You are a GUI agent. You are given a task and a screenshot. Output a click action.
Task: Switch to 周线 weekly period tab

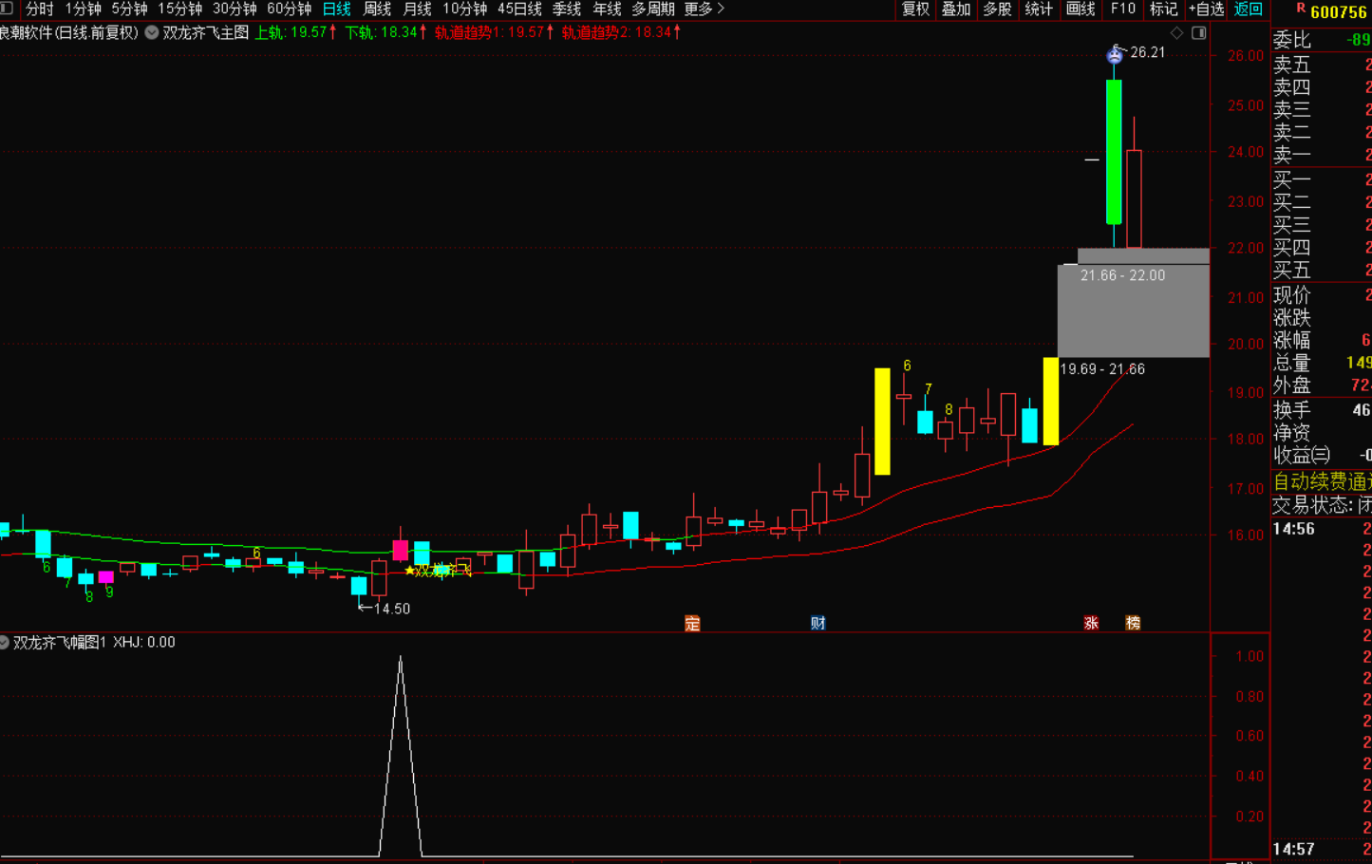pos(377,9)
